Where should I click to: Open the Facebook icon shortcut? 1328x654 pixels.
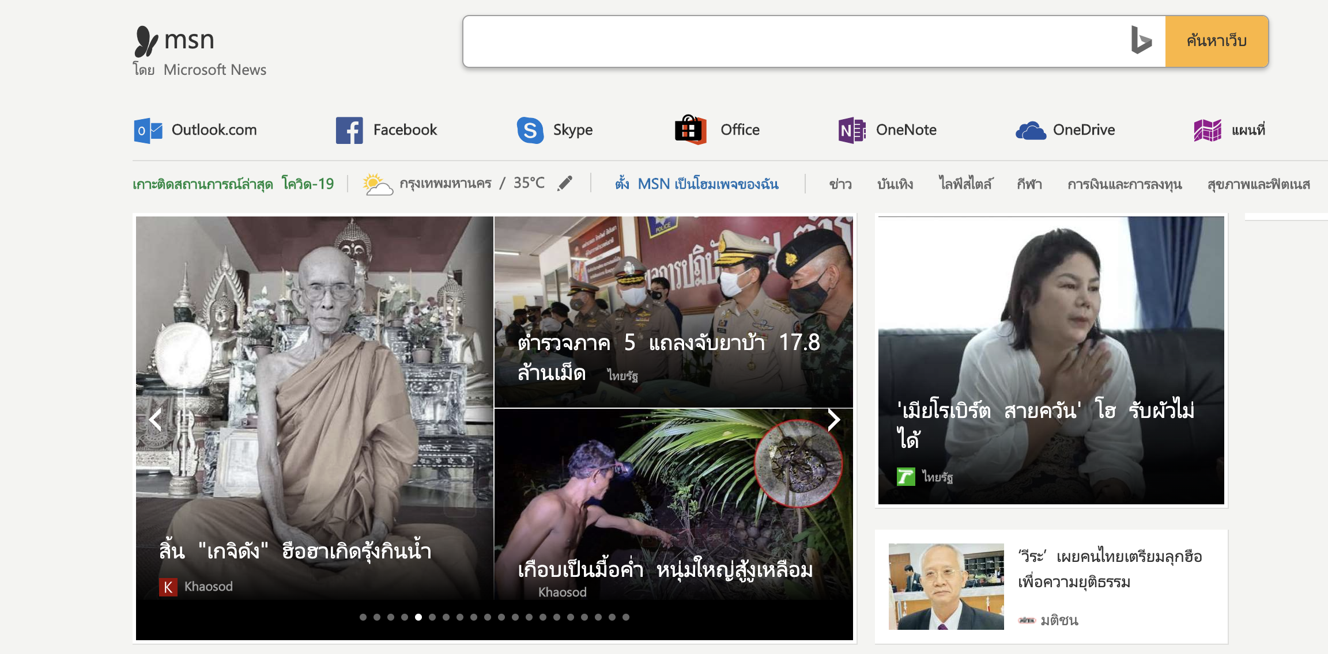tap(349, 130)
